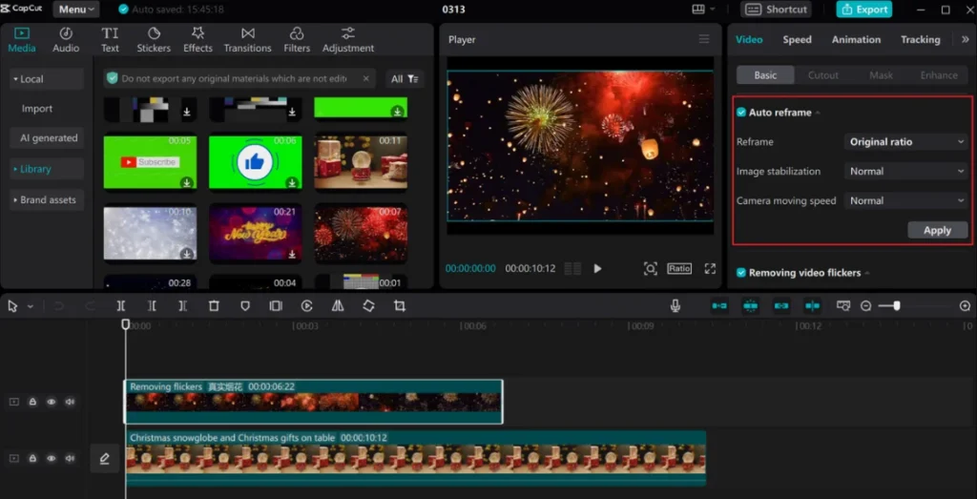Screen dimensions: 977x499
Task: Toggle linkage
Action: point(781,306)
